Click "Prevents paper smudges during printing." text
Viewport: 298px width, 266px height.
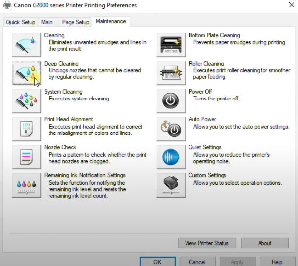240,42
